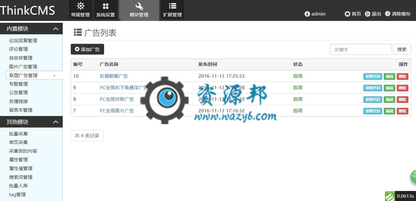
Task: Collapse the 内置模块 section chevron
Action: point(56,29)
